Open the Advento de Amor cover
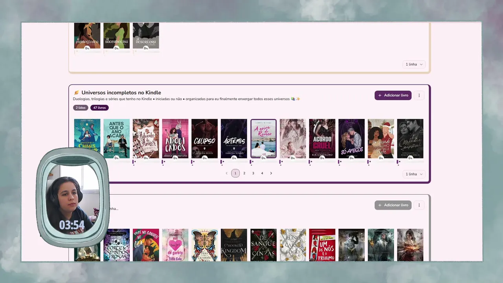503x283 pixels. [x=146, y=138]
